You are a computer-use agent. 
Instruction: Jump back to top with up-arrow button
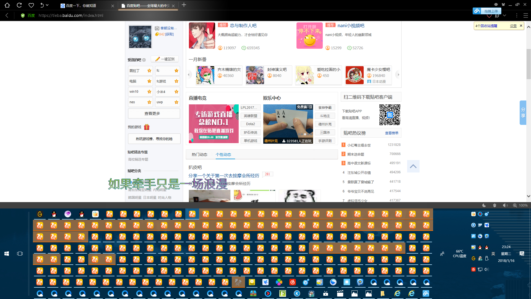tap(413, 166)
